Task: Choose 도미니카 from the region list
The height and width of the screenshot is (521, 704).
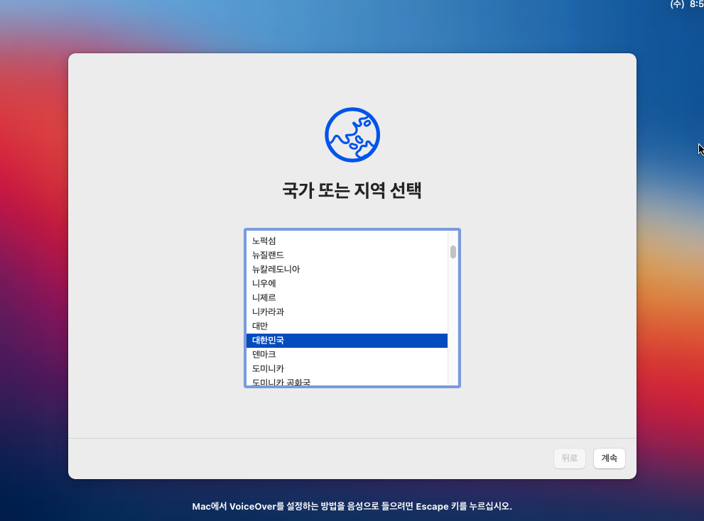Action: (x=347, y=368)
